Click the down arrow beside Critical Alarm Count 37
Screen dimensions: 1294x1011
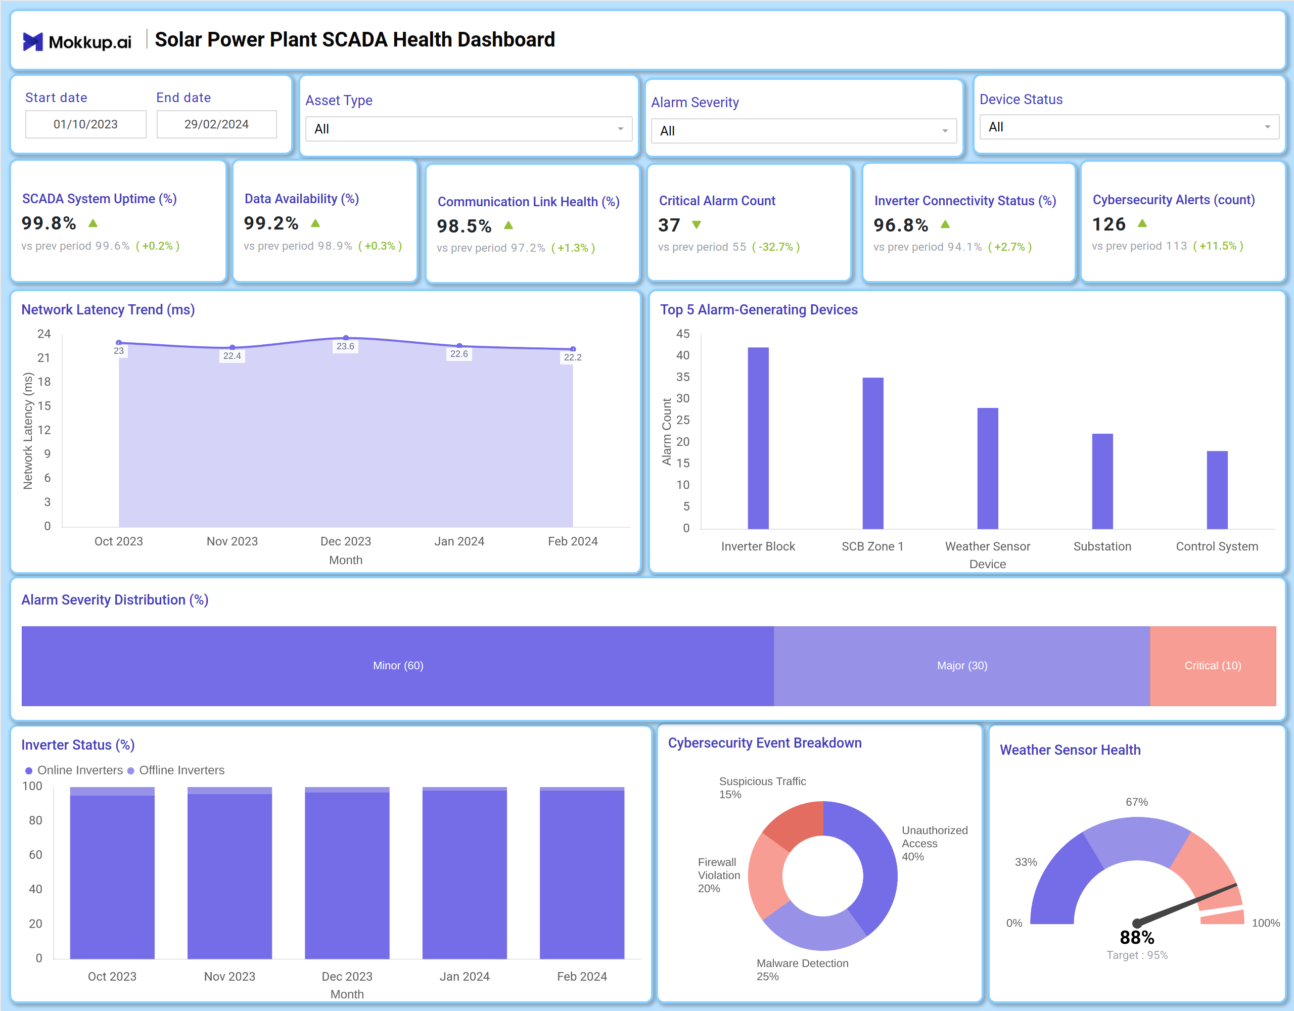click(697, 224)
